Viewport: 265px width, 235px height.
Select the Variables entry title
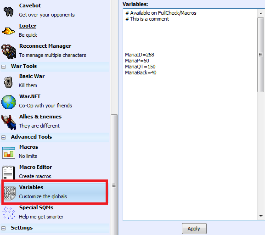[x=31, y=187]
